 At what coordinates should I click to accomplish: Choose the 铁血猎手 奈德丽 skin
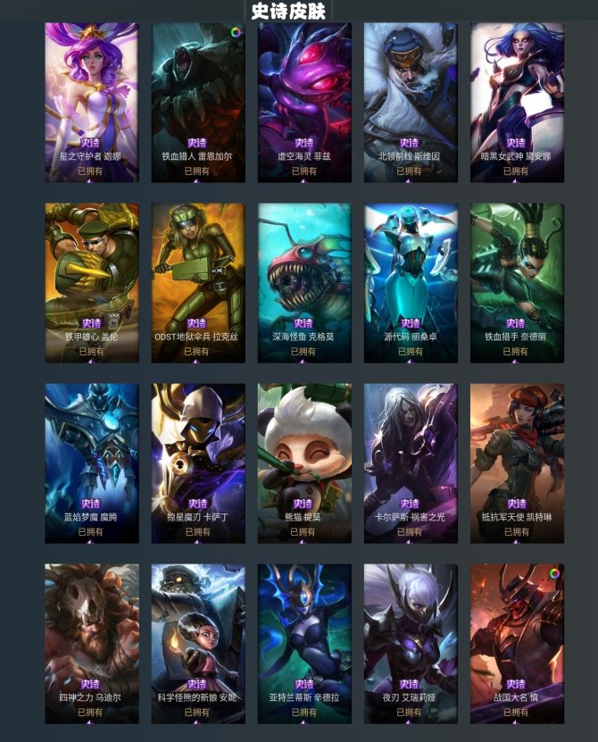pyautogui.click(x=517, y=283)
